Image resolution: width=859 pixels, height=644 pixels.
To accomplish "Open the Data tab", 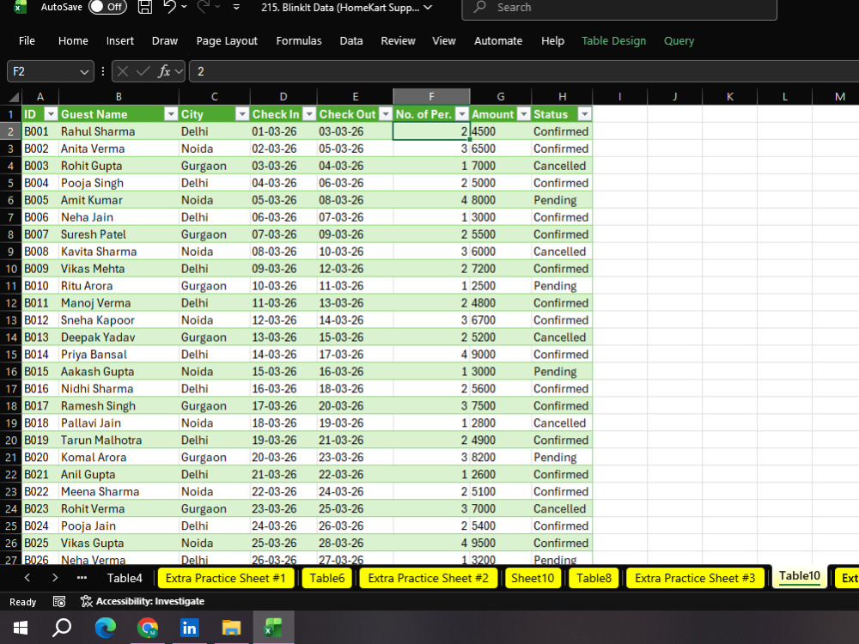I will pyautogui.click(x=351, y=41).
